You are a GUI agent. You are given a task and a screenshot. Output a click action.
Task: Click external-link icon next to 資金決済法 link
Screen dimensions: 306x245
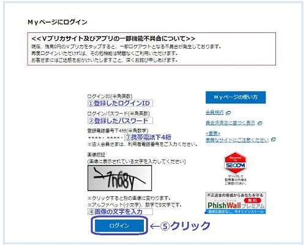coord(259,123)
